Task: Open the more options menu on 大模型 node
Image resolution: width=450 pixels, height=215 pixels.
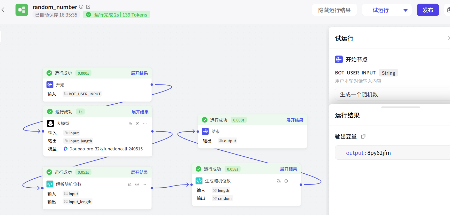Action: pos(145,124)
